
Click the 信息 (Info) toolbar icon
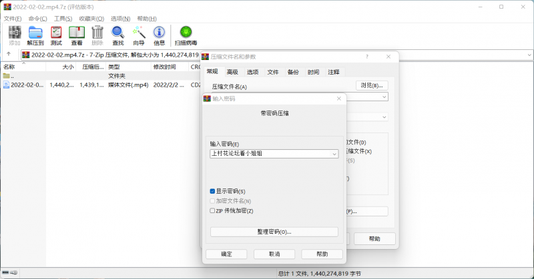click(160, 35)
